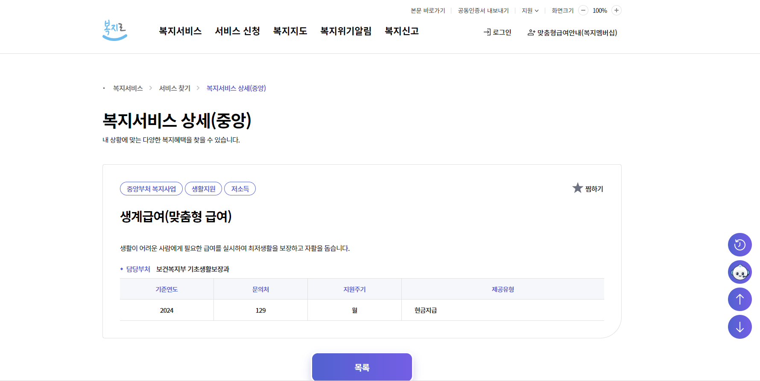Decrease screen size with minus button

coord(583,10)
